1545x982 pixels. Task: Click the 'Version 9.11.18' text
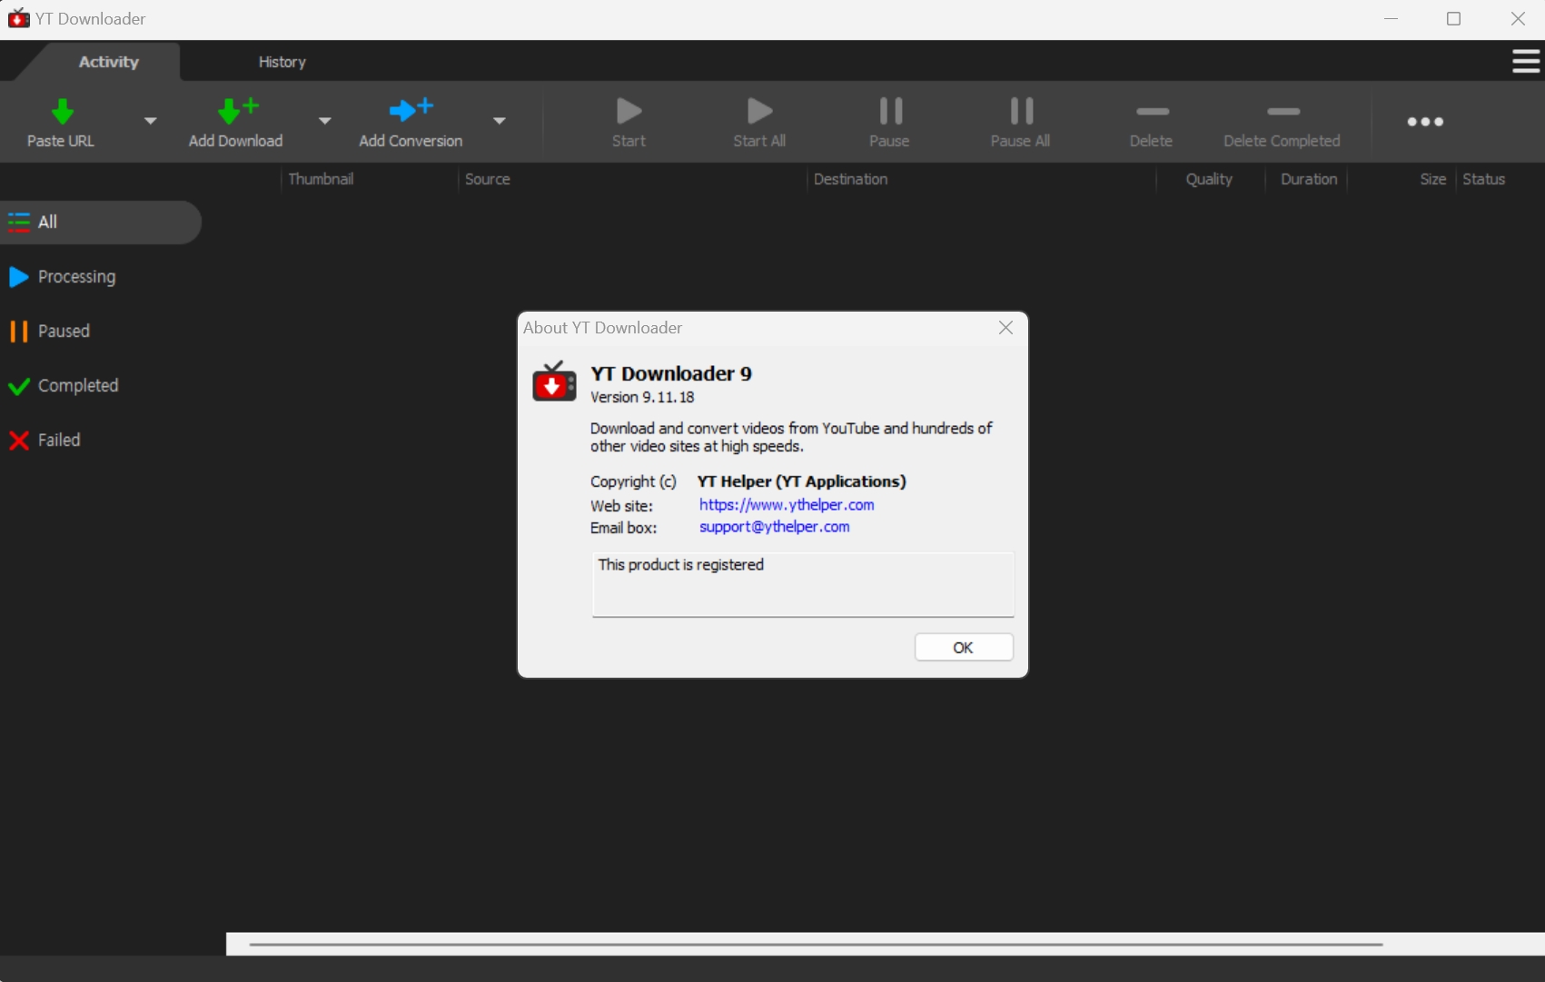(642, 398)
